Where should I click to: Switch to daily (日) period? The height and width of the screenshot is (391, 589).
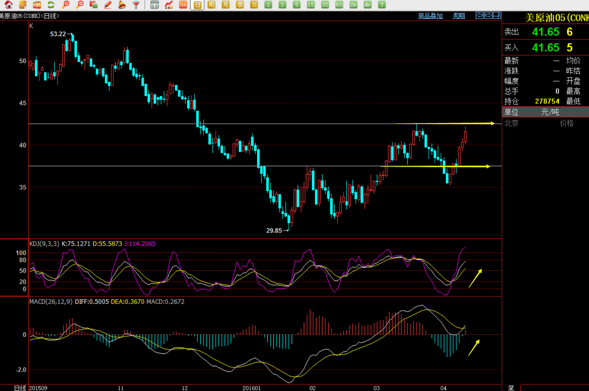point(197,5)
